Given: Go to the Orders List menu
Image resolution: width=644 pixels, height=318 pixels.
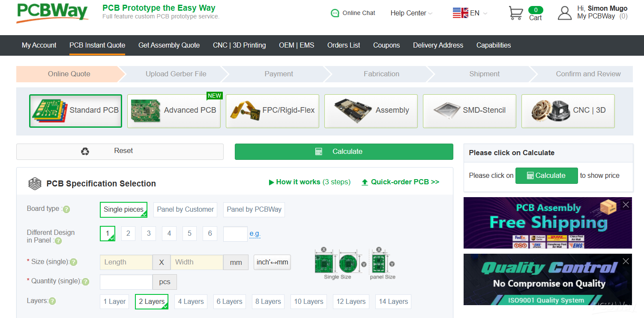Looking at the screenshot, I should click(x=344, y=45).
